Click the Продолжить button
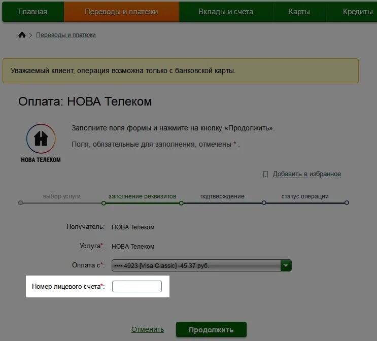 (x=211, y=329)
